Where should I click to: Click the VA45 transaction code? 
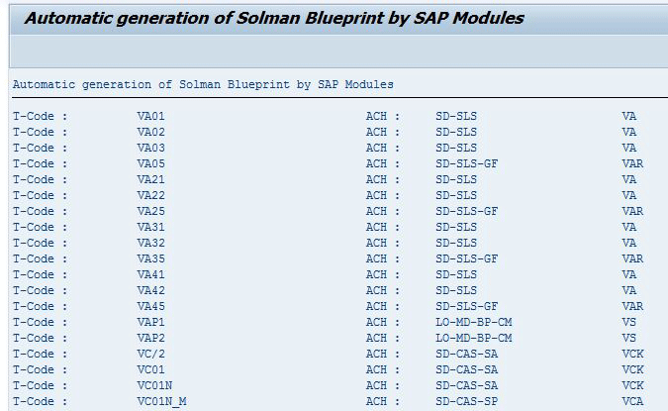(x=150, y=307)
